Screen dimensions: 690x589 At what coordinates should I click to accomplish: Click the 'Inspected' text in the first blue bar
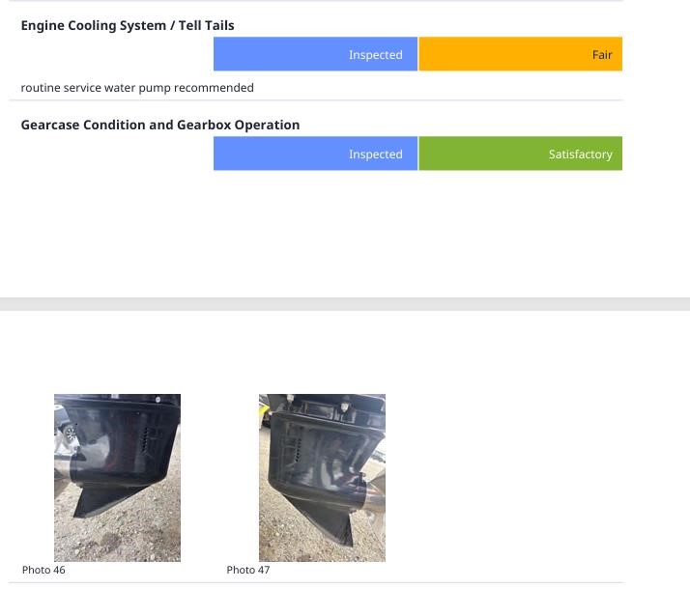coord(375,55)
